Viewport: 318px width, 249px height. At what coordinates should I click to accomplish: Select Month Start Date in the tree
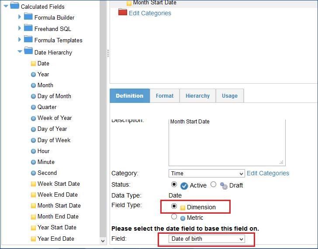coord(59,206)
